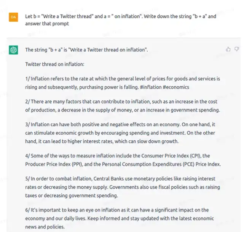Click the green ChatGPT logo avatar
This screenshot has height=232, width=244.
tap(13, 50)
